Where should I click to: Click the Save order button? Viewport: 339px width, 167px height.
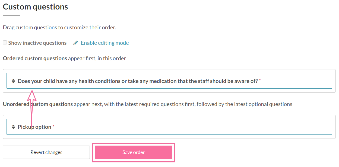point(134,152)
